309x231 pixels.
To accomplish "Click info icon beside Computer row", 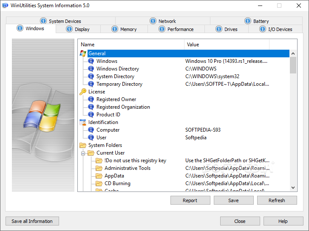I will point(91,130).
